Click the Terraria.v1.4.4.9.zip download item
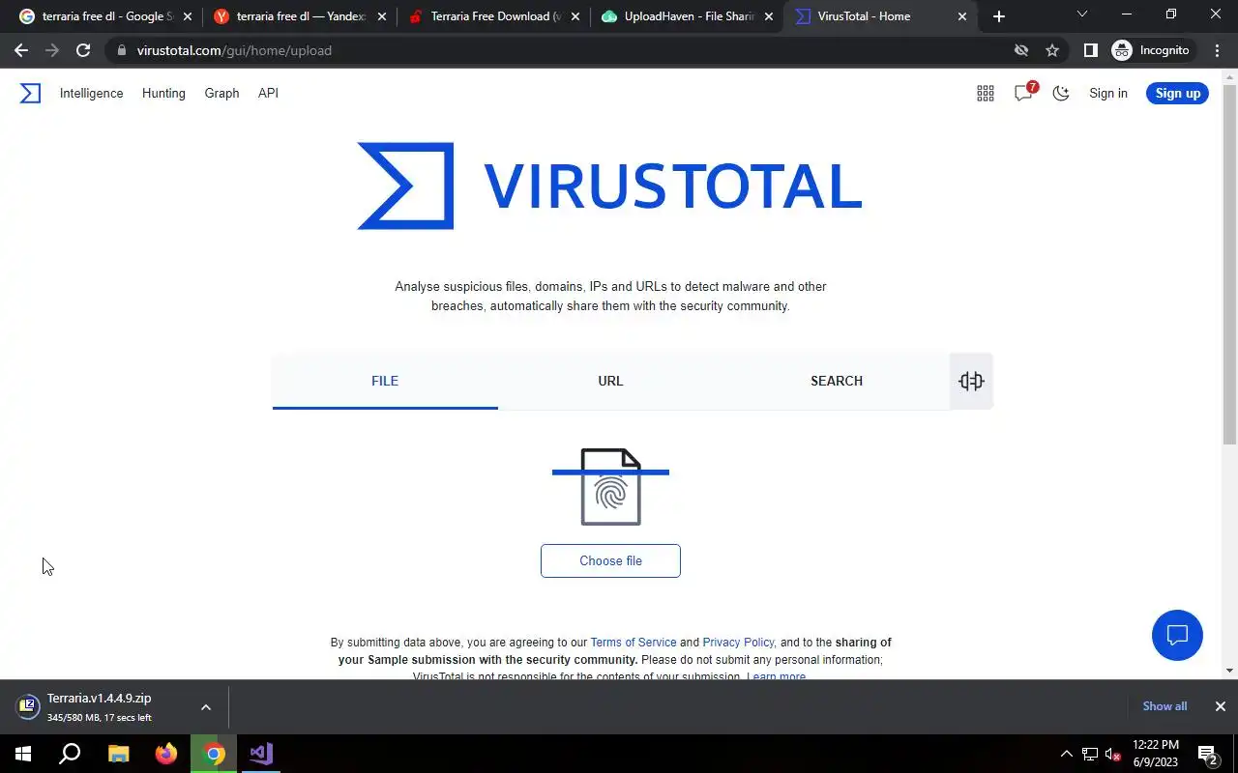Viewport: 1238px width, 773px height. [100, 707]
